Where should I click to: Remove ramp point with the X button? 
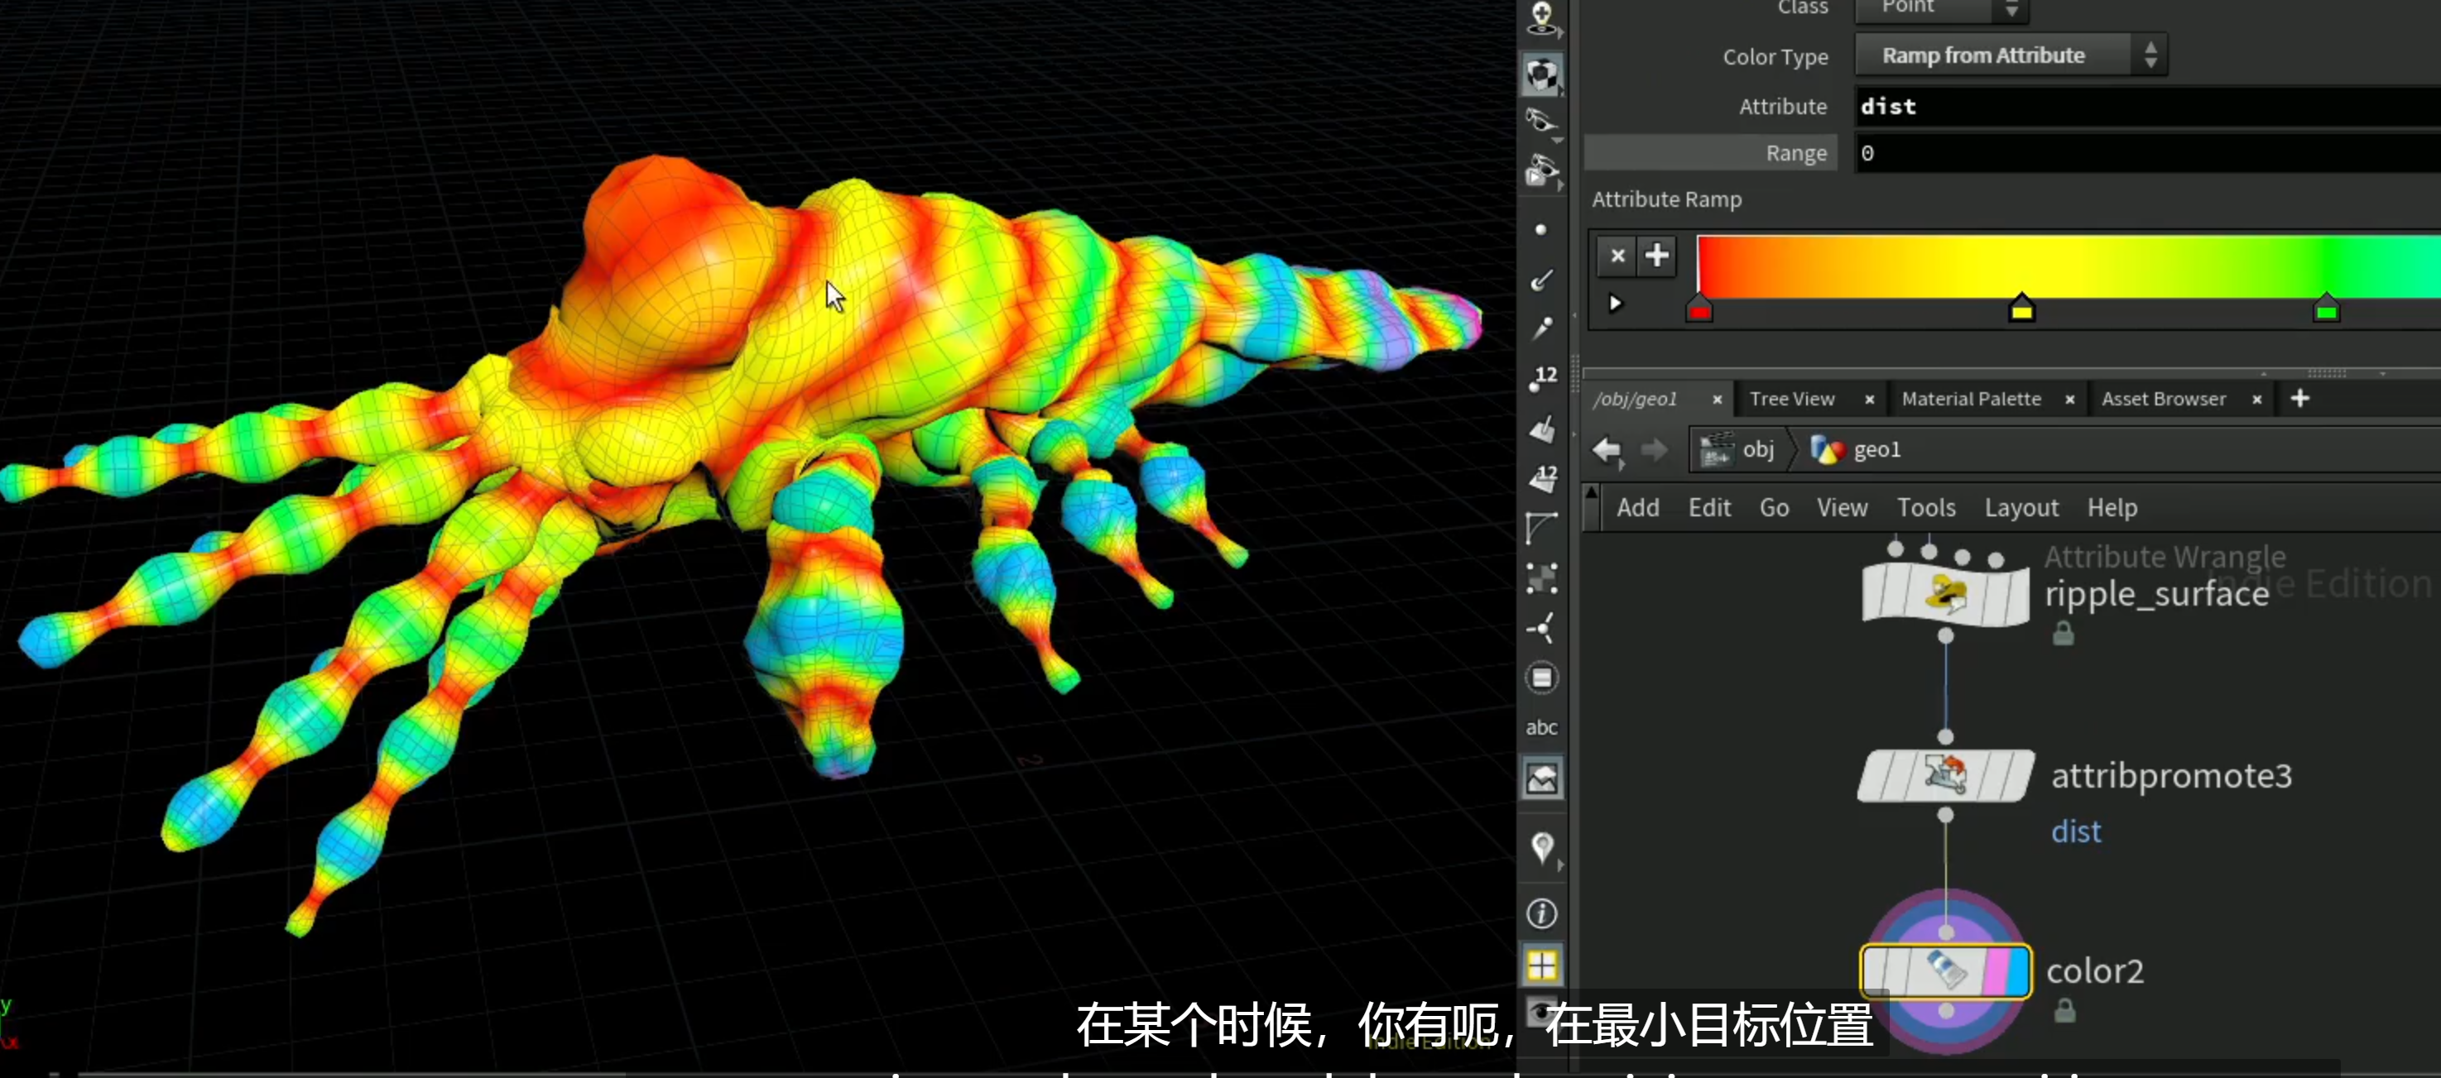pos(1617,256)
